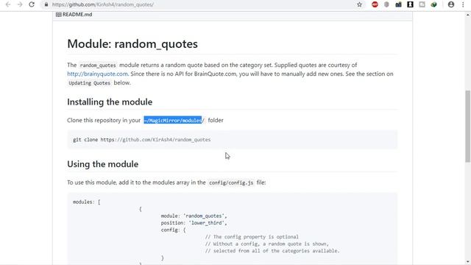This screenshot has width=471, height=265.
Task: Click the browser back arrow
Action: [x=8, y=4]
